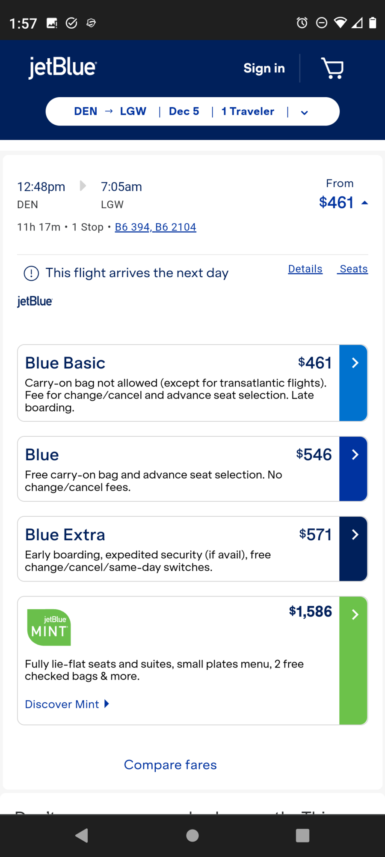Viewport: 385px width, 857px height.
Task: Expand the trip search summary dropdown
Action: coord(304,112)
